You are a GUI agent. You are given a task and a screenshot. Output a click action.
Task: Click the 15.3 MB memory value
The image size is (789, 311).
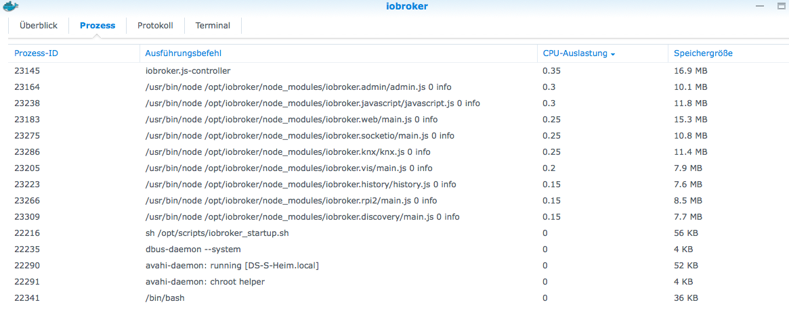[691, 120]
